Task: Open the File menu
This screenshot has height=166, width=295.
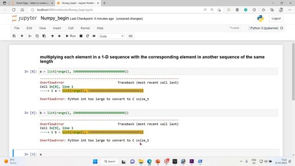Action: pos(17,28)
